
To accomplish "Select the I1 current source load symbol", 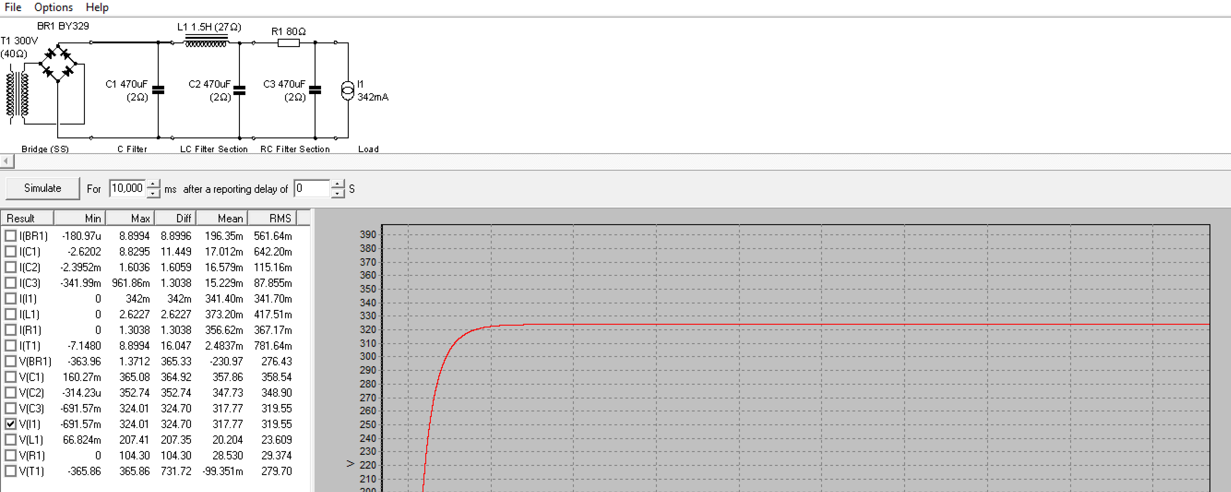I will pos(348,90).
